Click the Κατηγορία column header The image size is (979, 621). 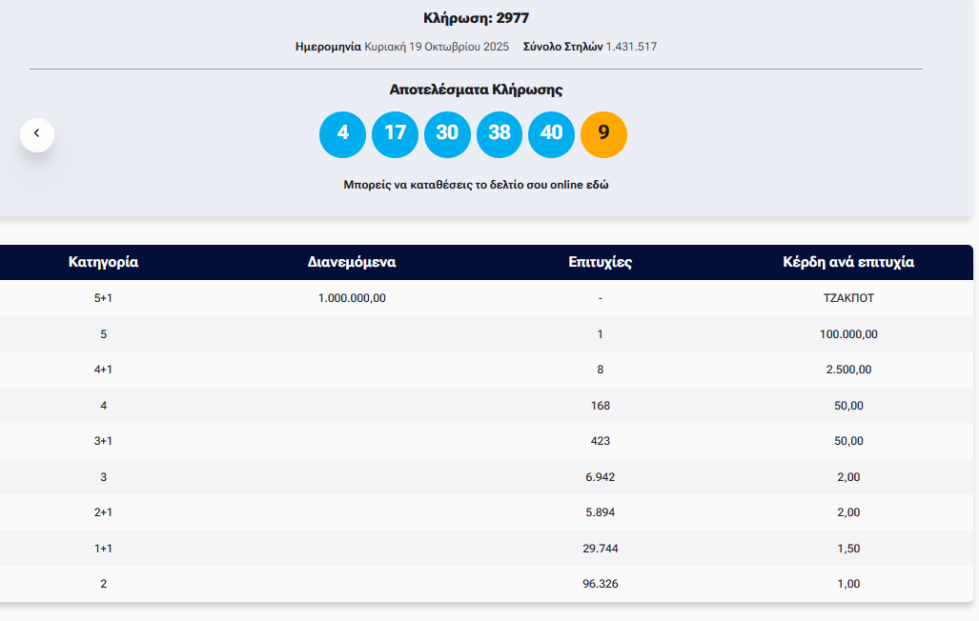[103, 262]
